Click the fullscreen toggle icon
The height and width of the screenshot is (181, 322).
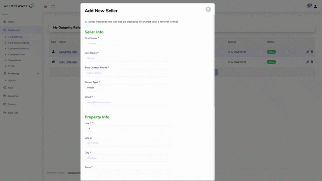click(53, 7)
